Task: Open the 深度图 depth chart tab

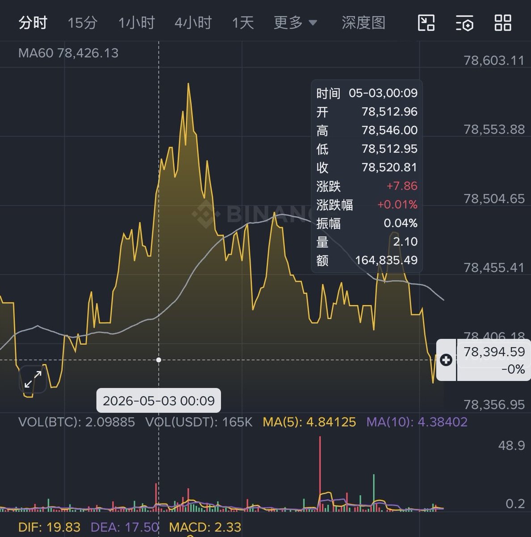Action: 363,22
